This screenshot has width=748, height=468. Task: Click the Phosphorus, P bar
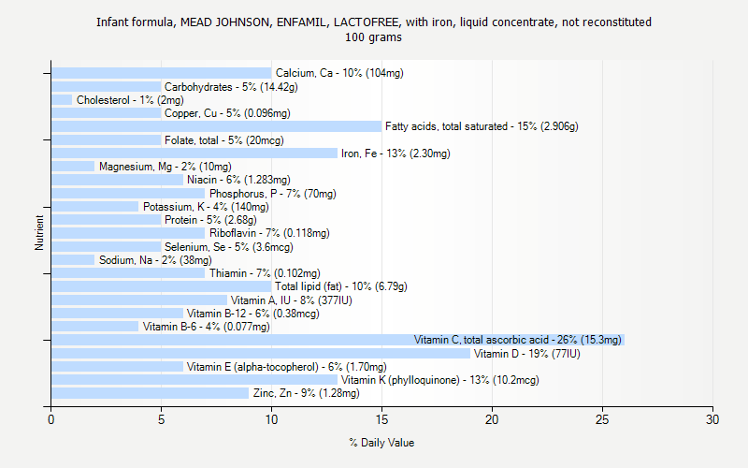click(x=128, y=194)
